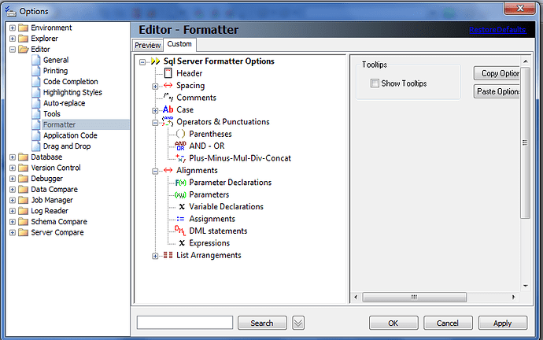Click the Apply button
Screen dimensions: 543x340
coord(503,323)
